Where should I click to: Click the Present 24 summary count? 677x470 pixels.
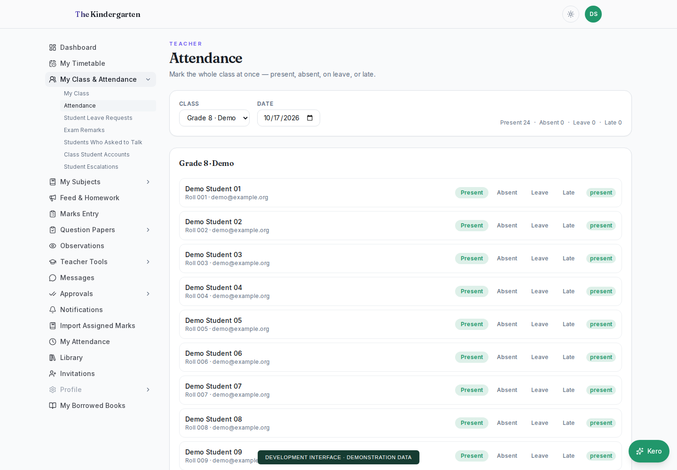pos(515,123)
